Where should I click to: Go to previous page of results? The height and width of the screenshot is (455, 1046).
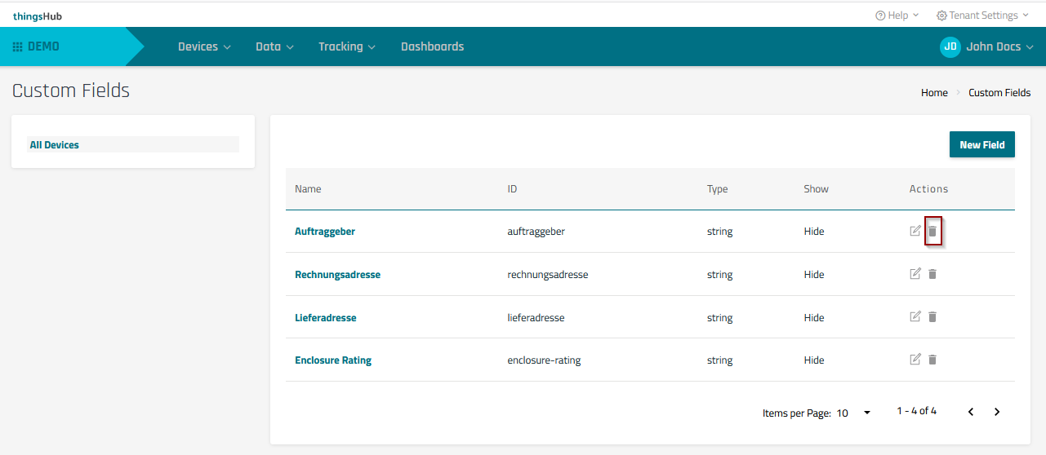(971, 412)
